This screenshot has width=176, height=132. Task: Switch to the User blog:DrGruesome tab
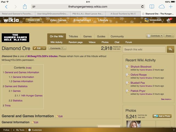[53, 14]
